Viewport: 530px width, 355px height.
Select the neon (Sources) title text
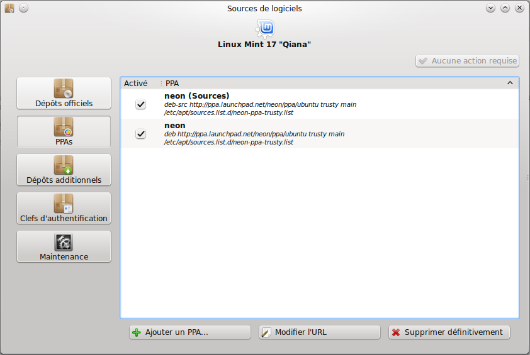point(197,96)
